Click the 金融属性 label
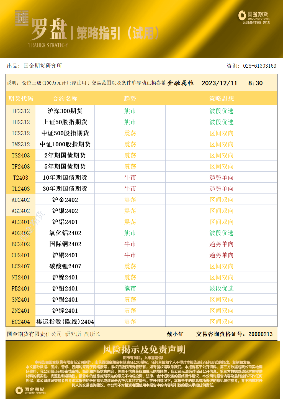 (181, 83)
